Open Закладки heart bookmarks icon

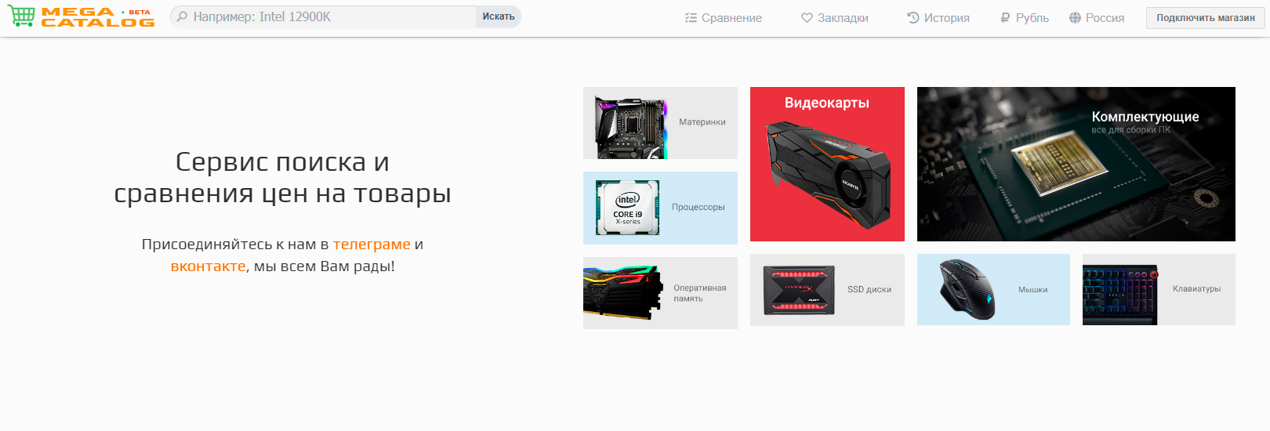pos(807,17)
